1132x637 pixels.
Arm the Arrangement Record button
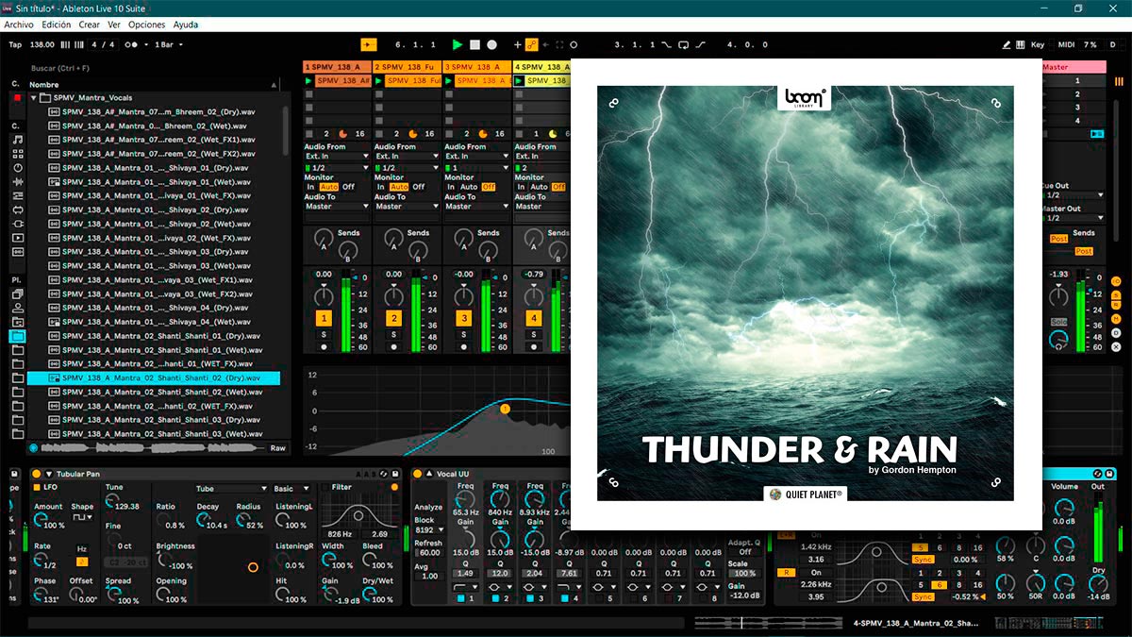point(491,44)
